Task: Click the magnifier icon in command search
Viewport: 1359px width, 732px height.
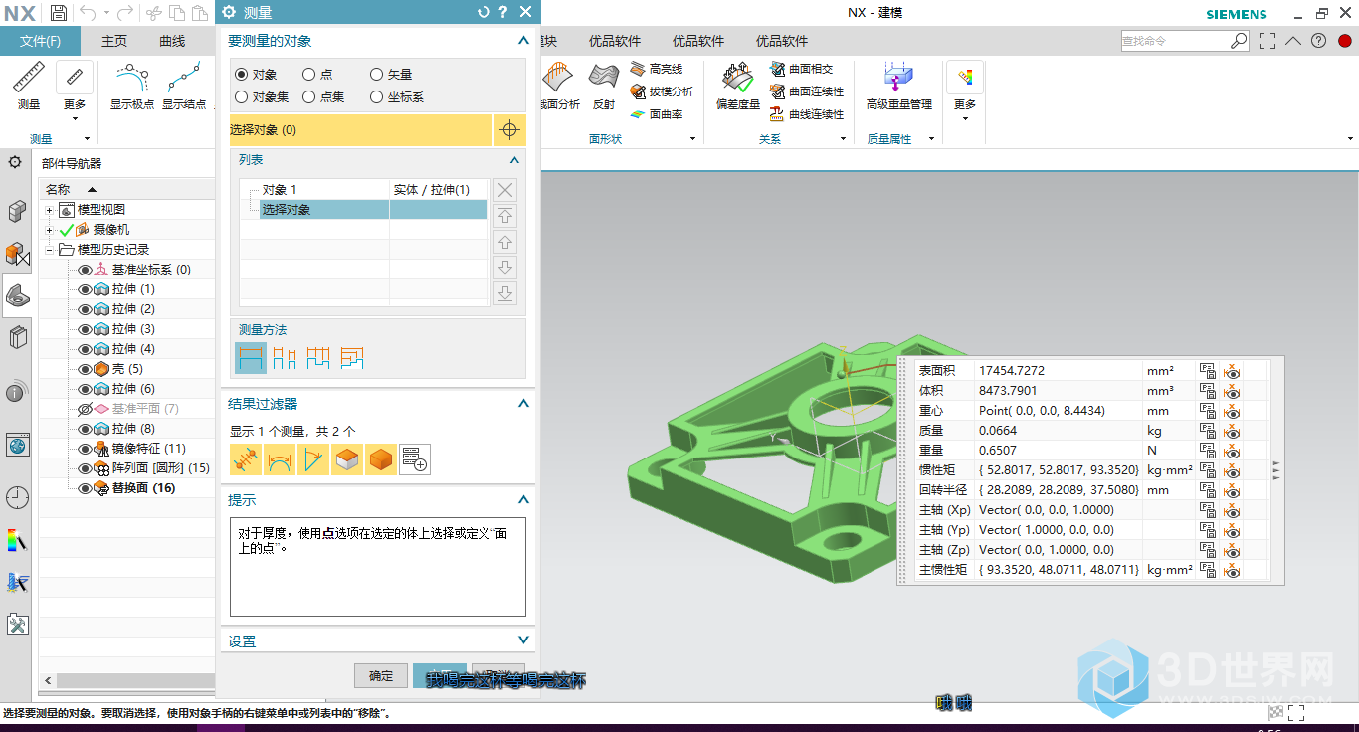Action: [x=1239, y=41]
